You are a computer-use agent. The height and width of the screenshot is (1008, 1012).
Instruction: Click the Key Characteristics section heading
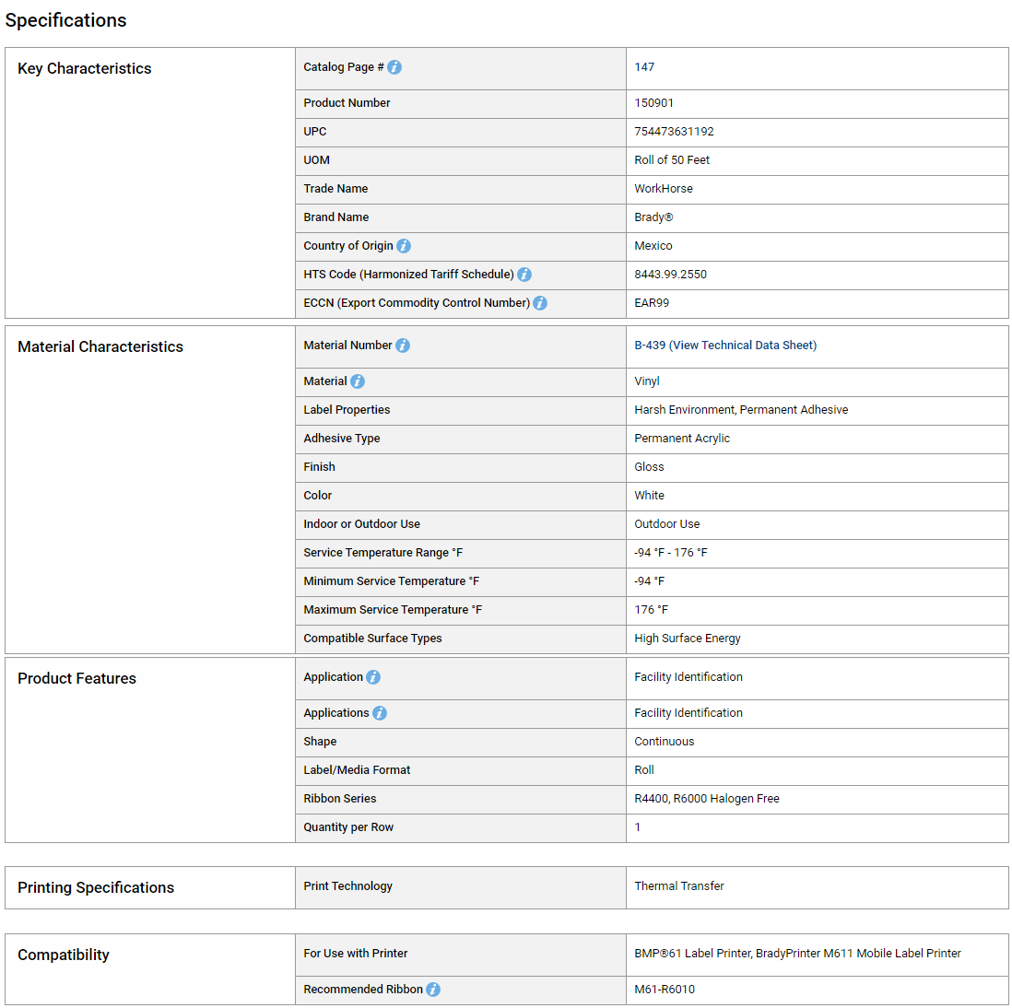(x=85, y=68)
